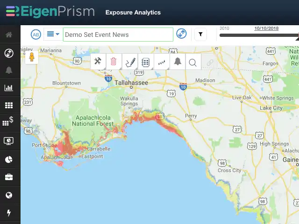The width and height of the screenshot is (299, 224).
Task: Click the date timeline slider bar
Action: (259, 35)
